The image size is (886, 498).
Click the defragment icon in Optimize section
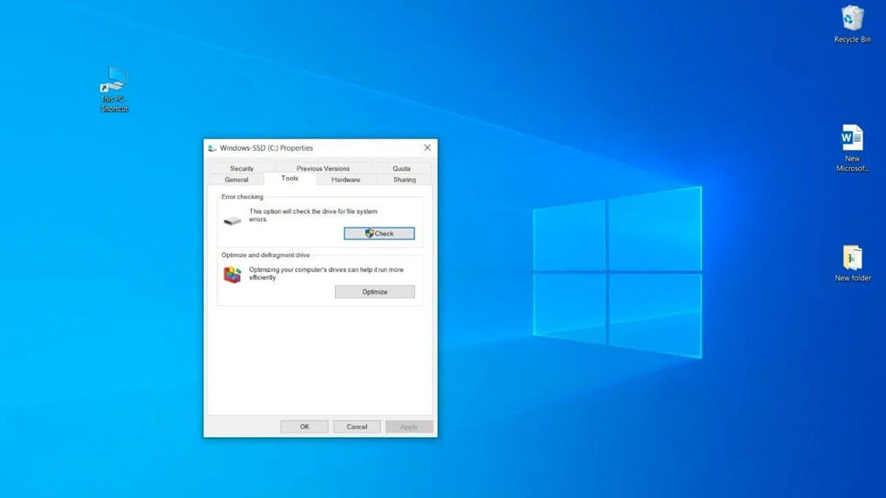click(x=233, y=275)
